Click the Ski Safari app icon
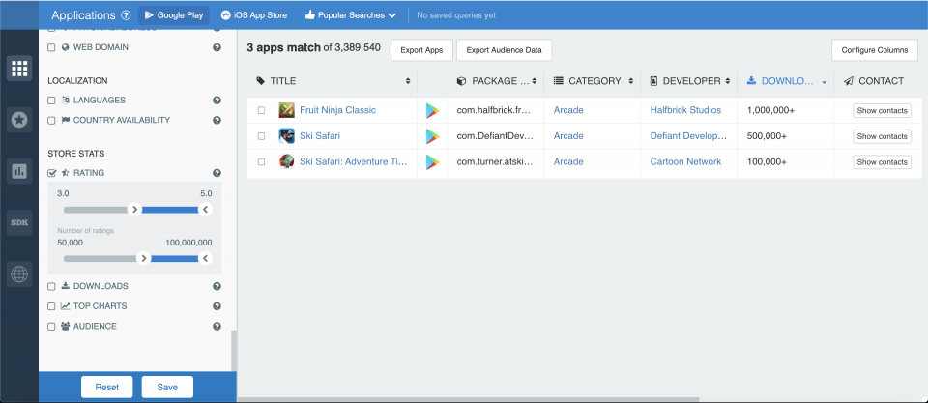928x403 pixels. [x=287, y=136]
